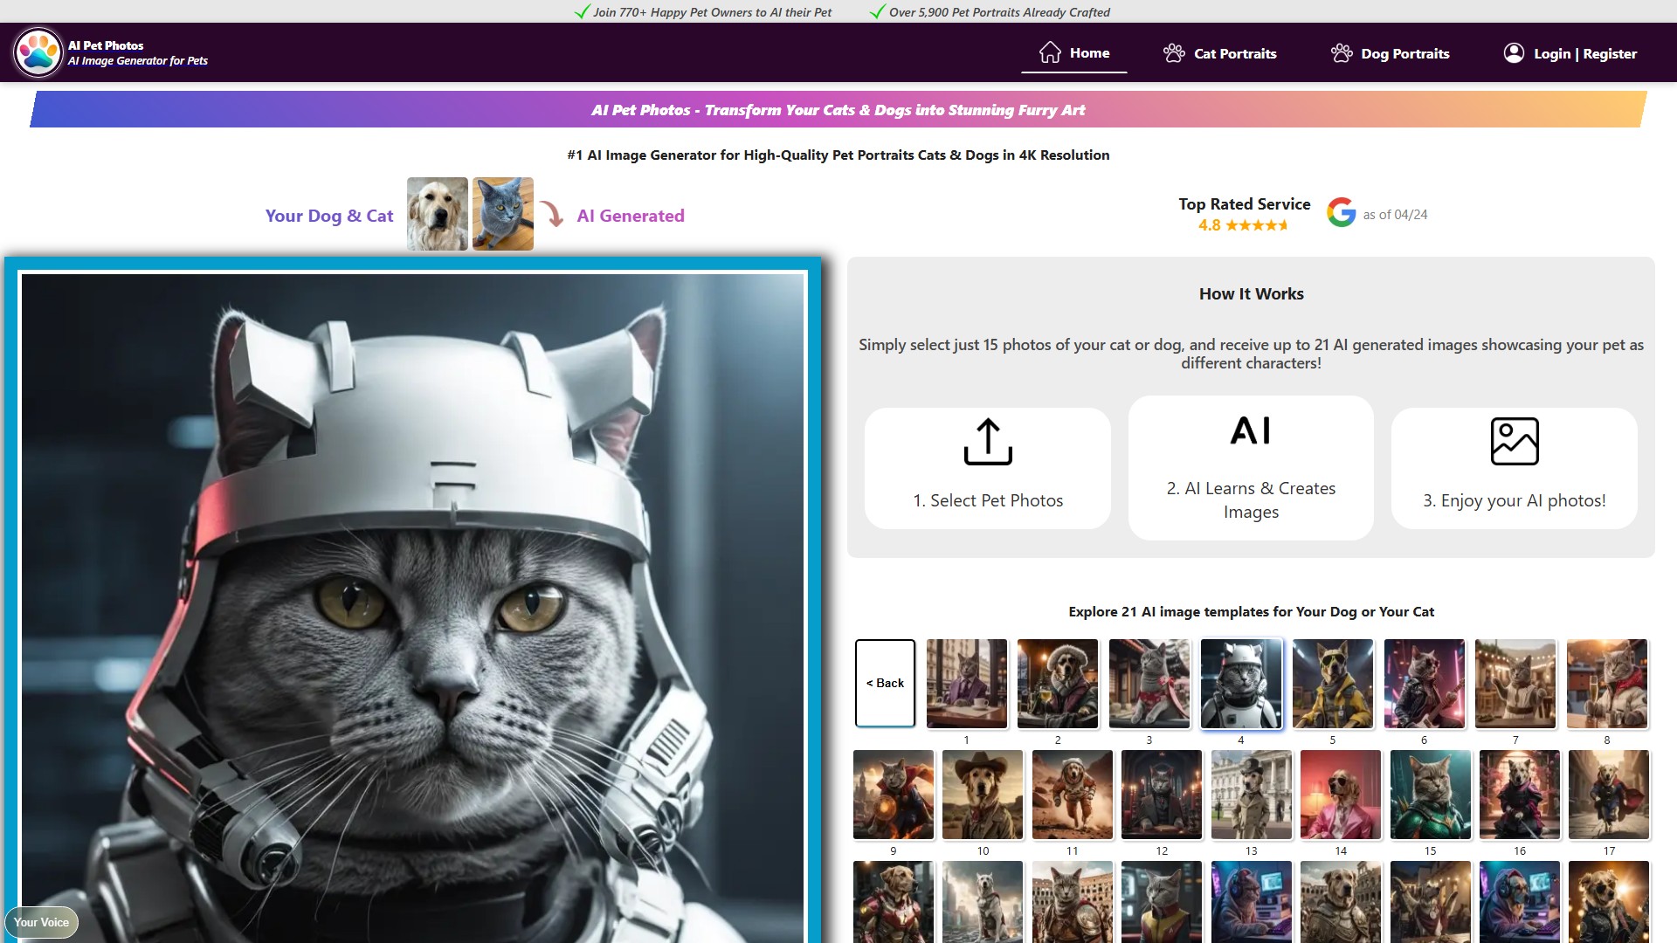
Task: Open the Login | Register link
Action: 1585,52
